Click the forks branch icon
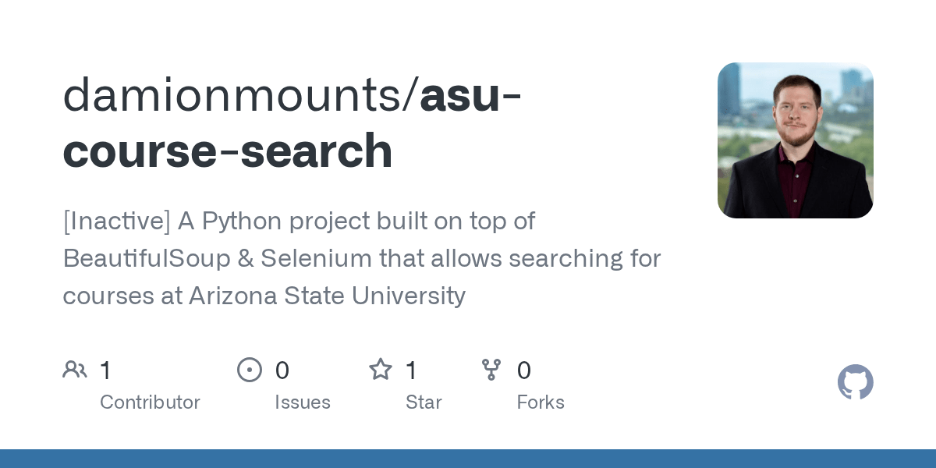Screen dimensions: 936x468 click(491, 370)
